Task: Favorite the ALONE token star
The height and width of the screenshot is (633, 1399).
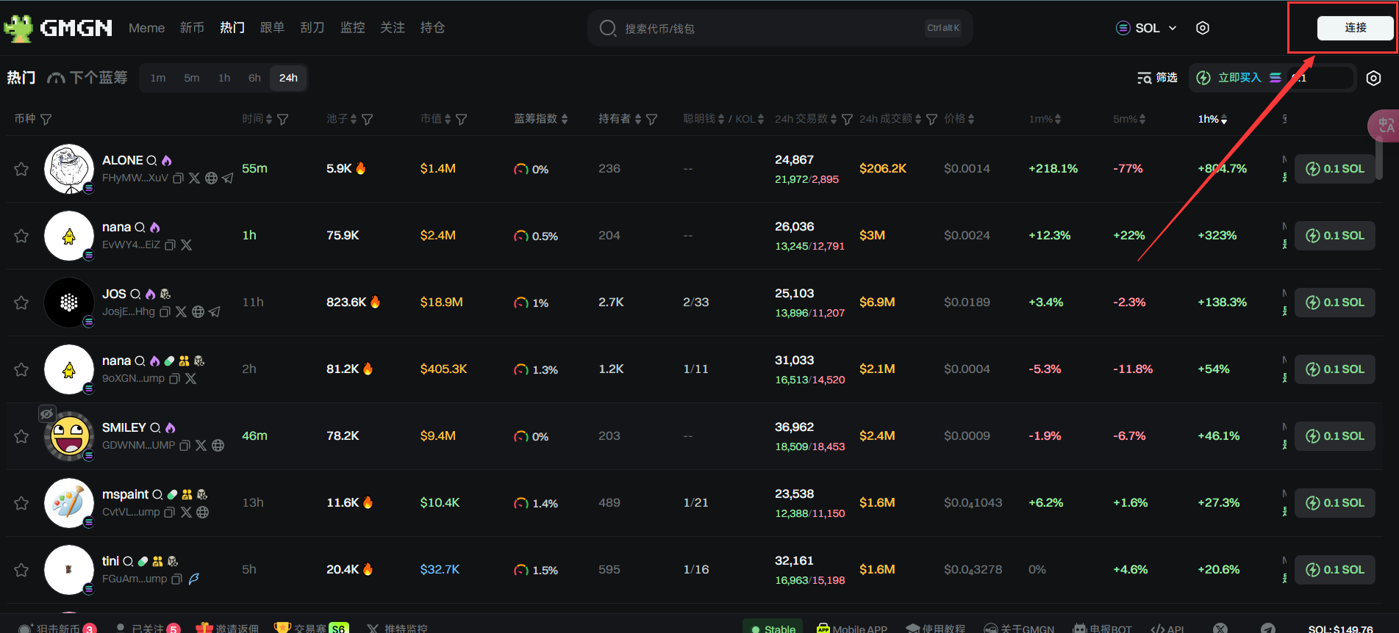Action: (x=21, y=169)
